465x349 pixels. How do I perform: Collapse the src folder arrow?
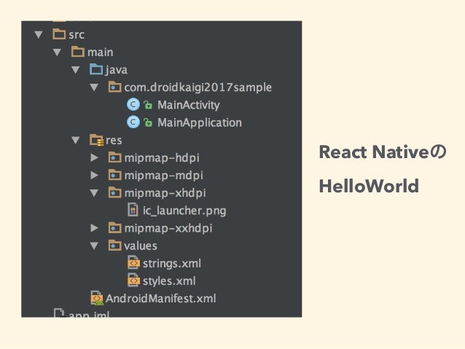click(38, 35)
